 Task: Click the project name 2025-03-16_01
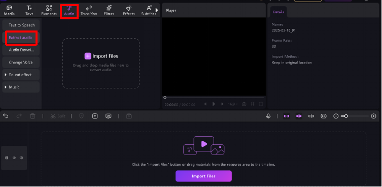click(284, 30)
